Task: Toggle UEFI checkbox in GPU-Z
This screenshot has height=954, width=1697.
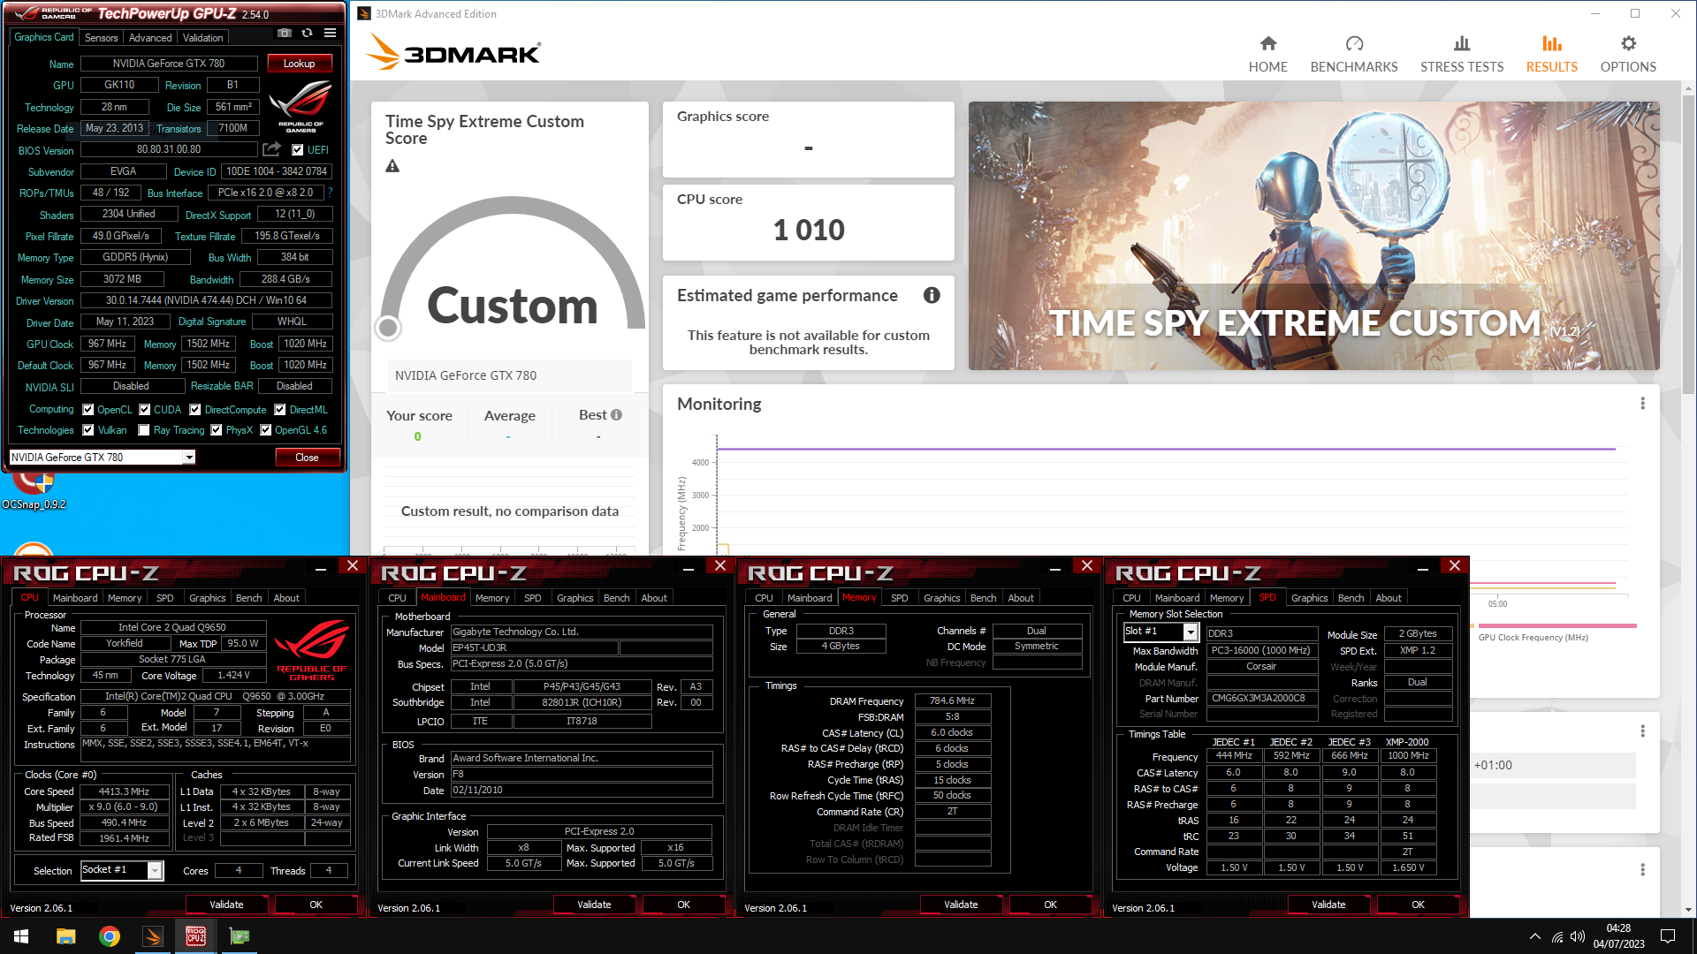Action: pyautogui.click(x=298, y=150)
